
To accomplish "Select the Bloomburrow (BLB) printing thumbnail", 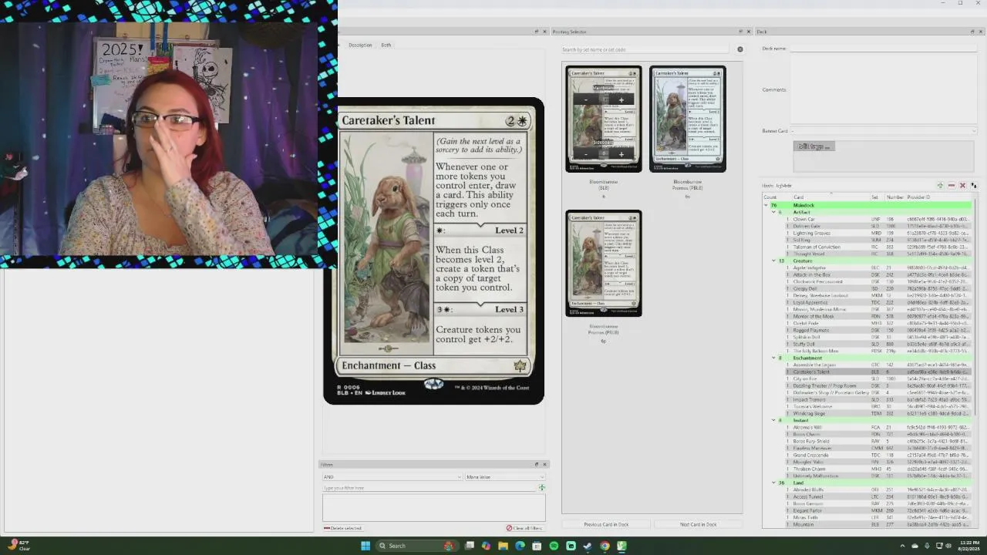I will click(x=604, y=119).
